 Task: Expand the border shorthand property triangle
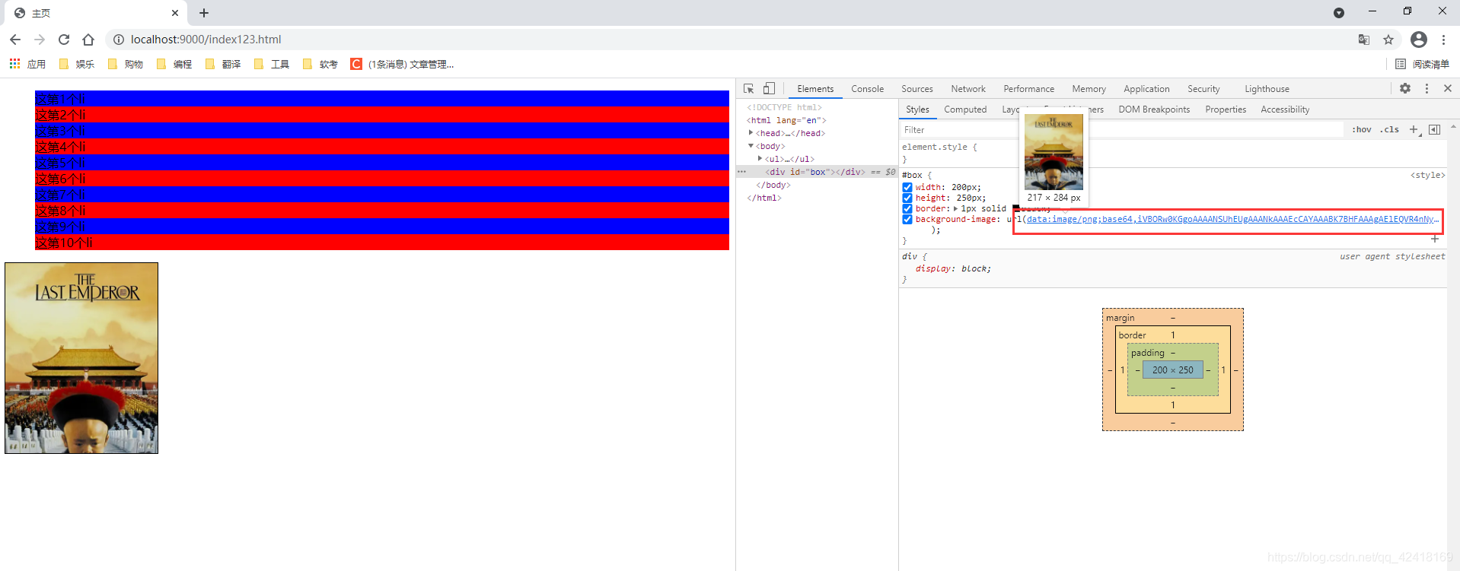pos(956,208)
